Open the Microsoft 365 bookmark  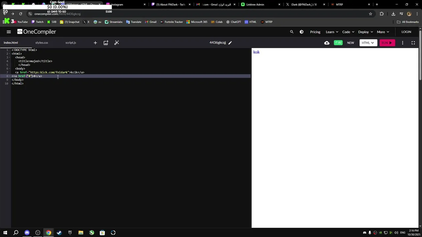[x=197, y=22]
